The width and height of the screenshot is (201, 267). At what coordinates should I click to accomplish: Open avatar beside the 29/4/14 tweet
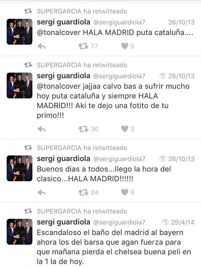(x=19, y=232)
